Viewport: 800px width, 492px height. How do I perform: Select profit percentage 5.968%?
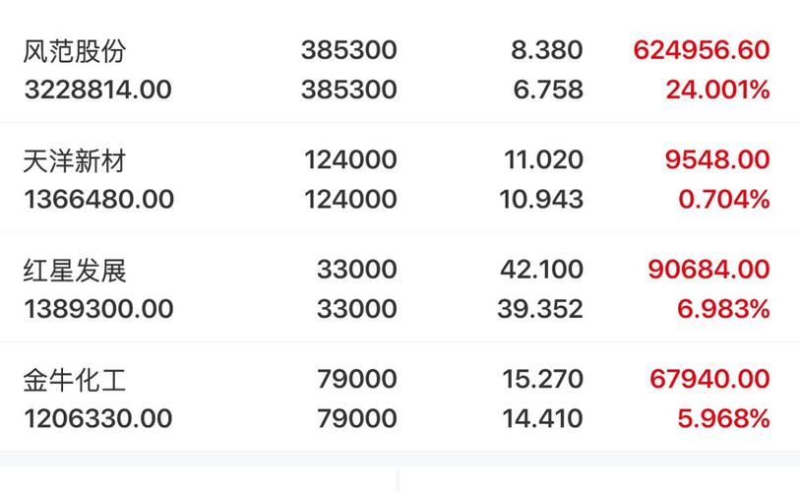tap(723, 418)
